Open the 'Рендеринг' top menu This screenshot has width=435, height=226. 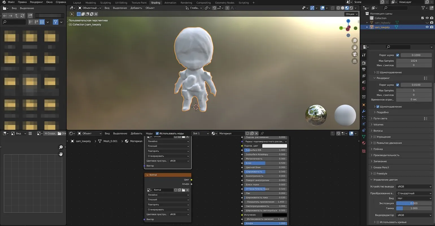36,2
